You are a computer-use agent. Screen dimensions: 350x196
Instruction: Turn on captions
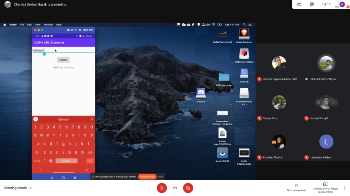tap(296, 188)
